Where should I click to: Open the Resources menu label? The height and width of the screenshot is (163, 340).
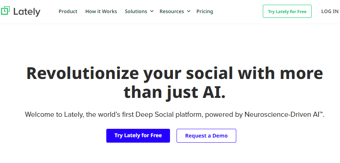tap(171, 11)
